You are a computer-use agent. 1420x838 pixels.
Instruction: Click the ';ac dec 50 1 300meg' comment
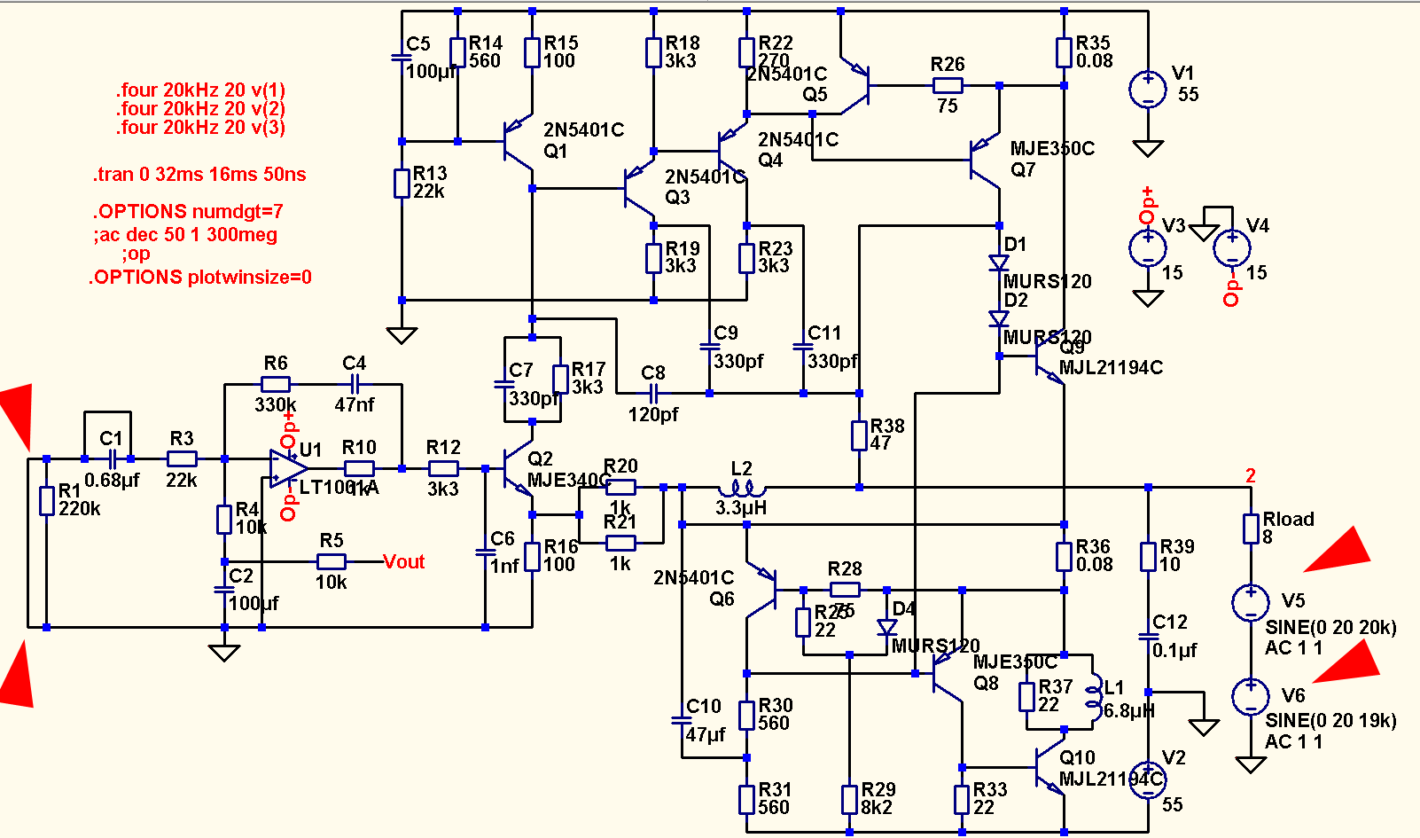pos(185,235)
